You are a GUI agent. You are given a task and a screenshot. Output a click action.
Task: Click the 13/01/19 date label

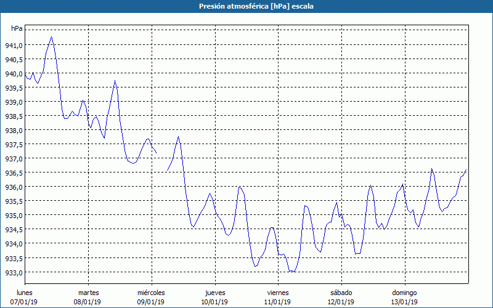tap(404, 302)
